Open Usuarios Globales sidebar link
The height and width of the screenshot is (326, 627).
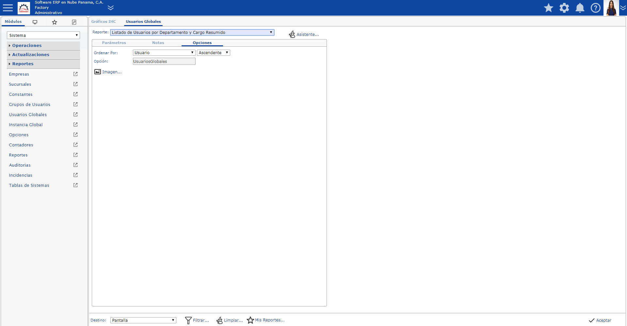(28, 115)
